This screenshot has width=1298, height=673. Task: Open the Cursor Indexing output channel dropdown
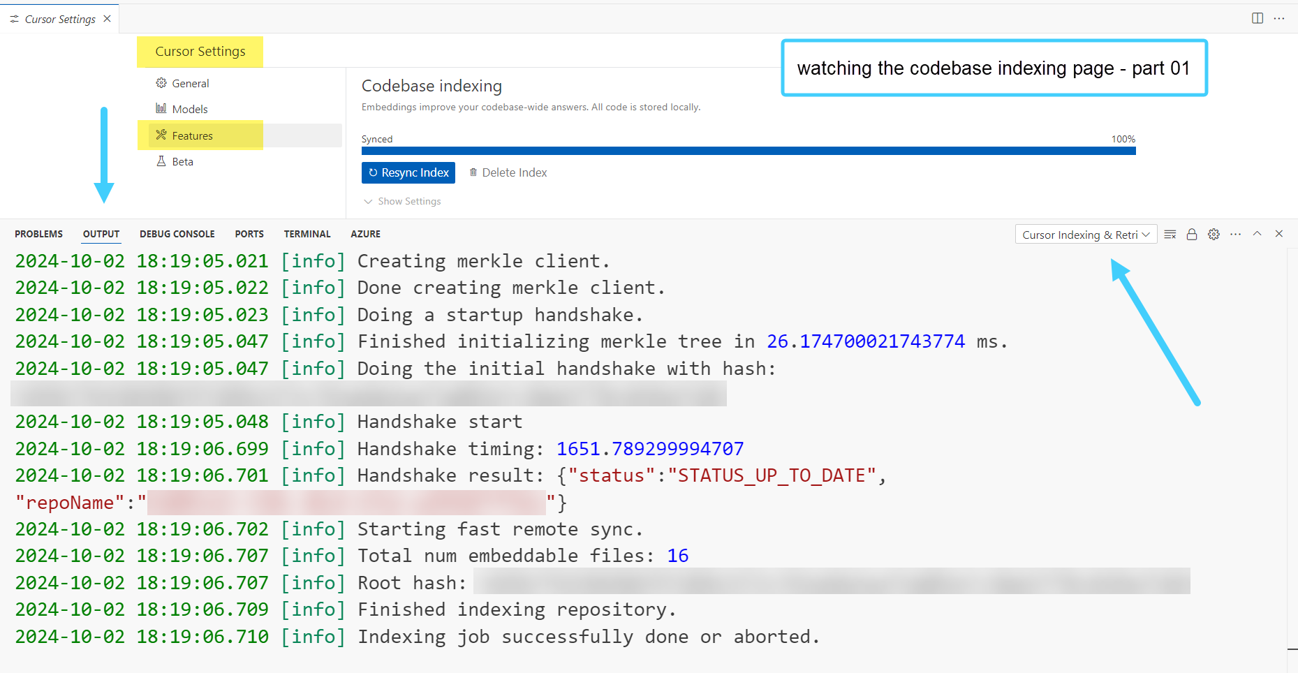pyautogui.click(x=1086, y=235)
